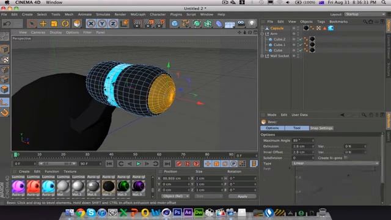The height and width of the screenshot is (220, 391).
Task: Click the record active objects button
Action: [x=179, y=164]
